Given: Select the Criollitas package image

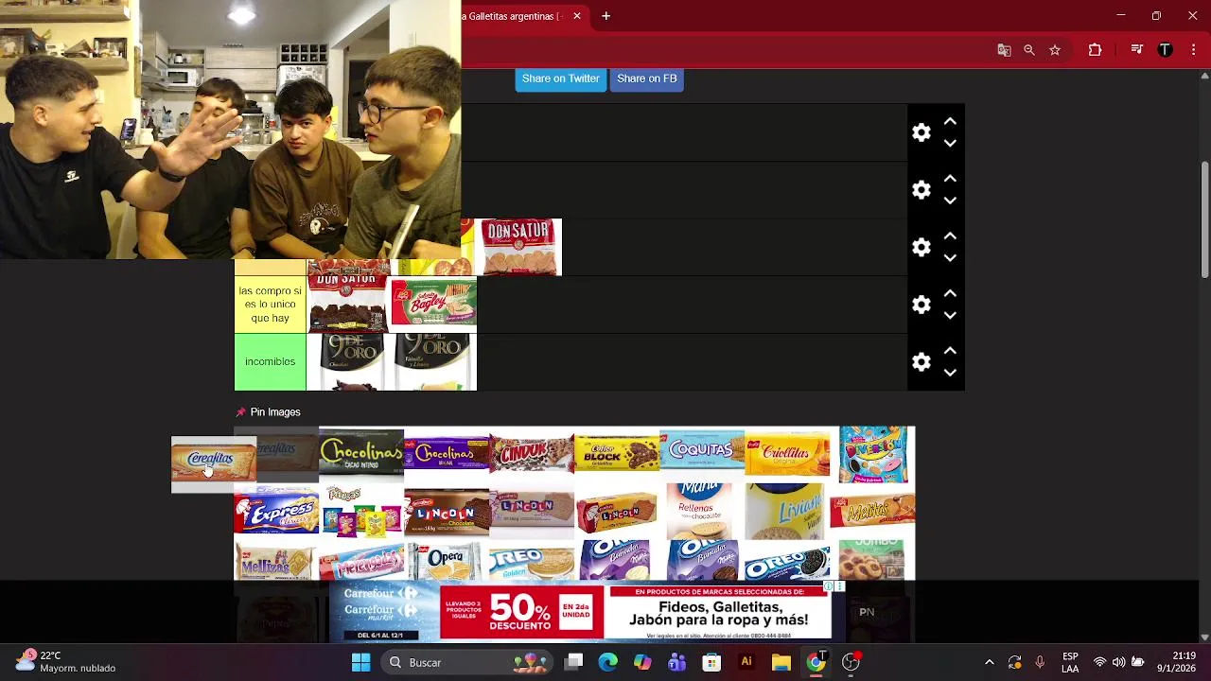Looking at the screenshot, I should tap(787, 454).
